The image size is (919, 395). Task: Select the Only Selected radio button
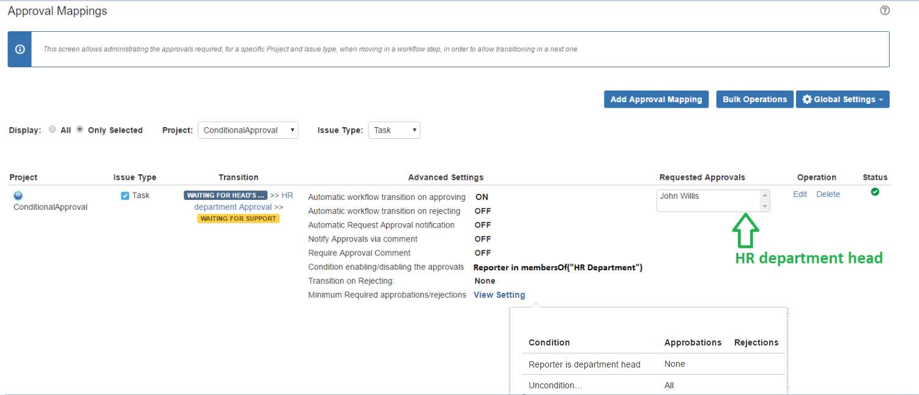pos(80,130)
